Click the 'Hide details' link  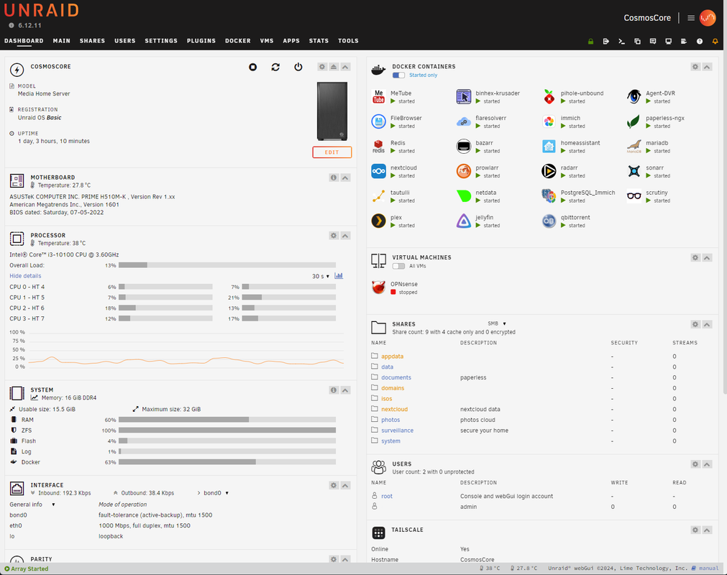tap(25, 276)
